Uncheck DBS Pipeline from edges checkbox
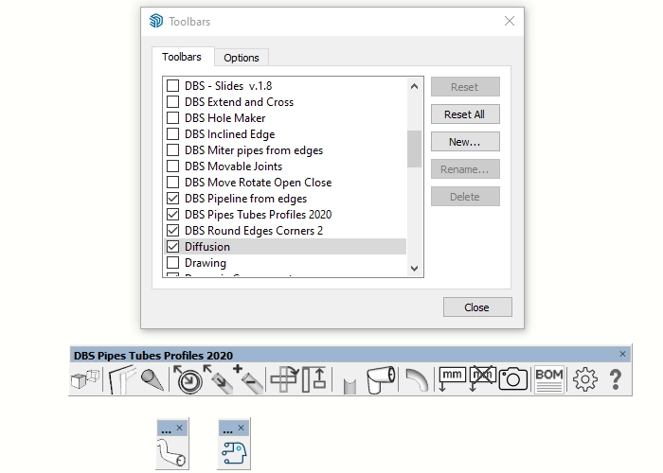This screenshot has width=663, height=473. [172, 198]
